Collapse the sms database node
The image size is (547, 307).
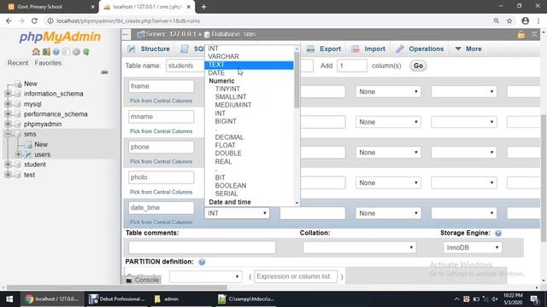[x=8, y=134]
